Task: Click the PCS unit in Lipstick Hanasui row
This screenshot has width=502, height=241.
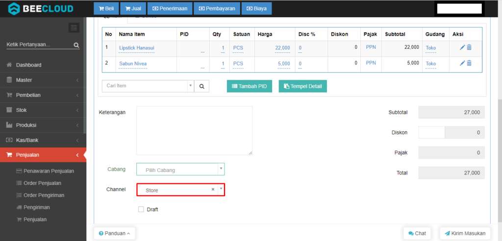Action: pos(238,47)
